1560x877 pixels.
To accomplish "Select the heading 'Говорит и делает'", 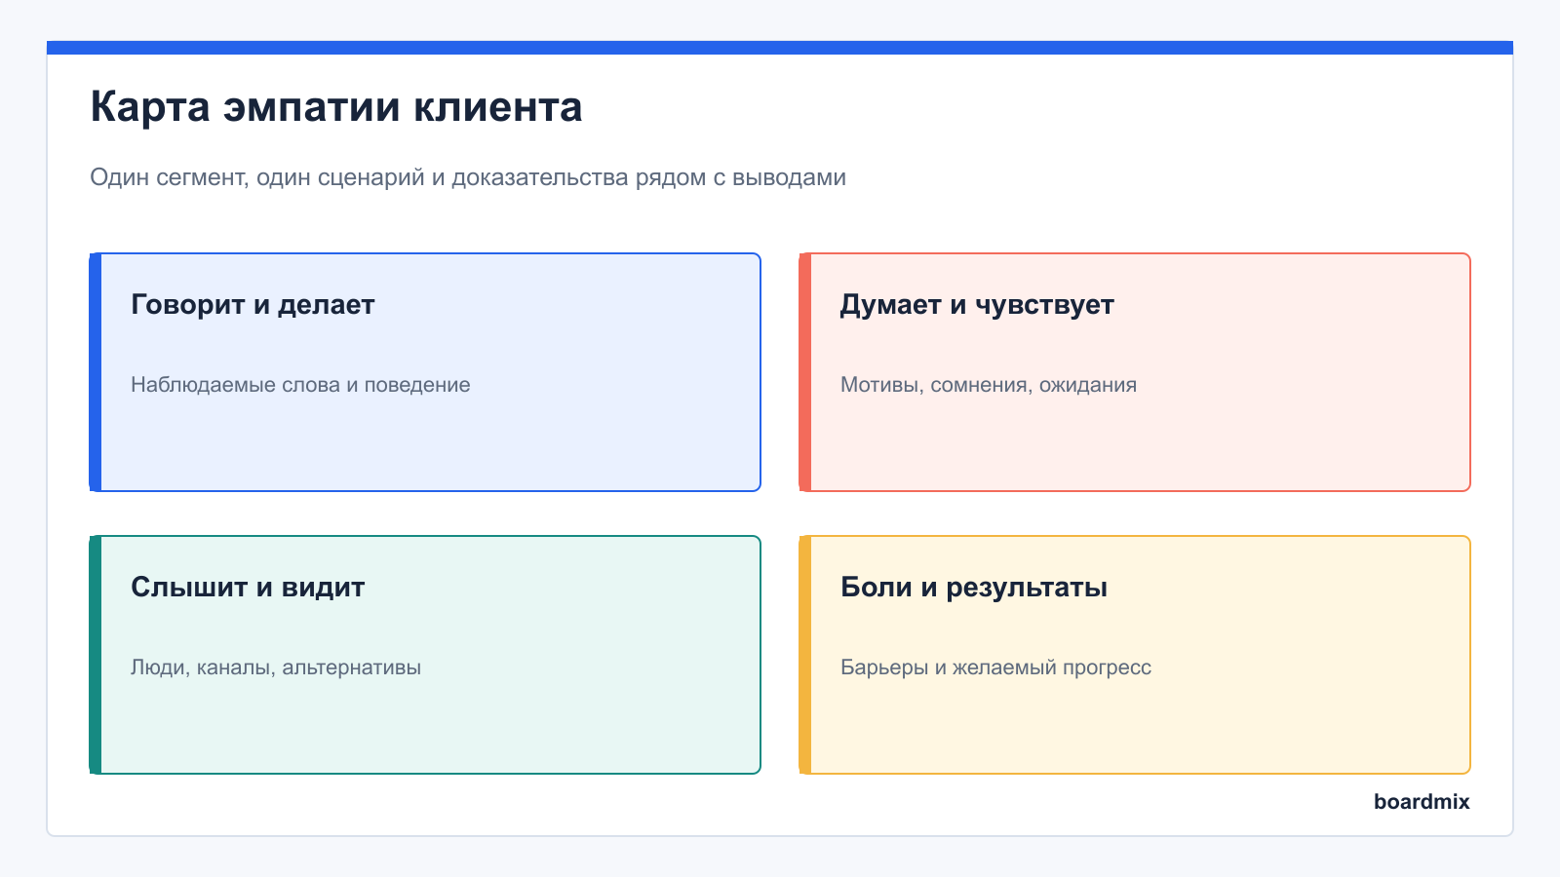I will tap(253, 305).
